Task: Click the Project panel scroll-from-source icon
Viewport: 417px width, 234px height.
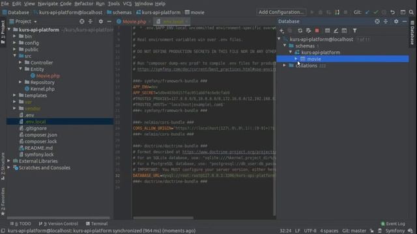Action: pyautogui.click(x=82, y=21)
